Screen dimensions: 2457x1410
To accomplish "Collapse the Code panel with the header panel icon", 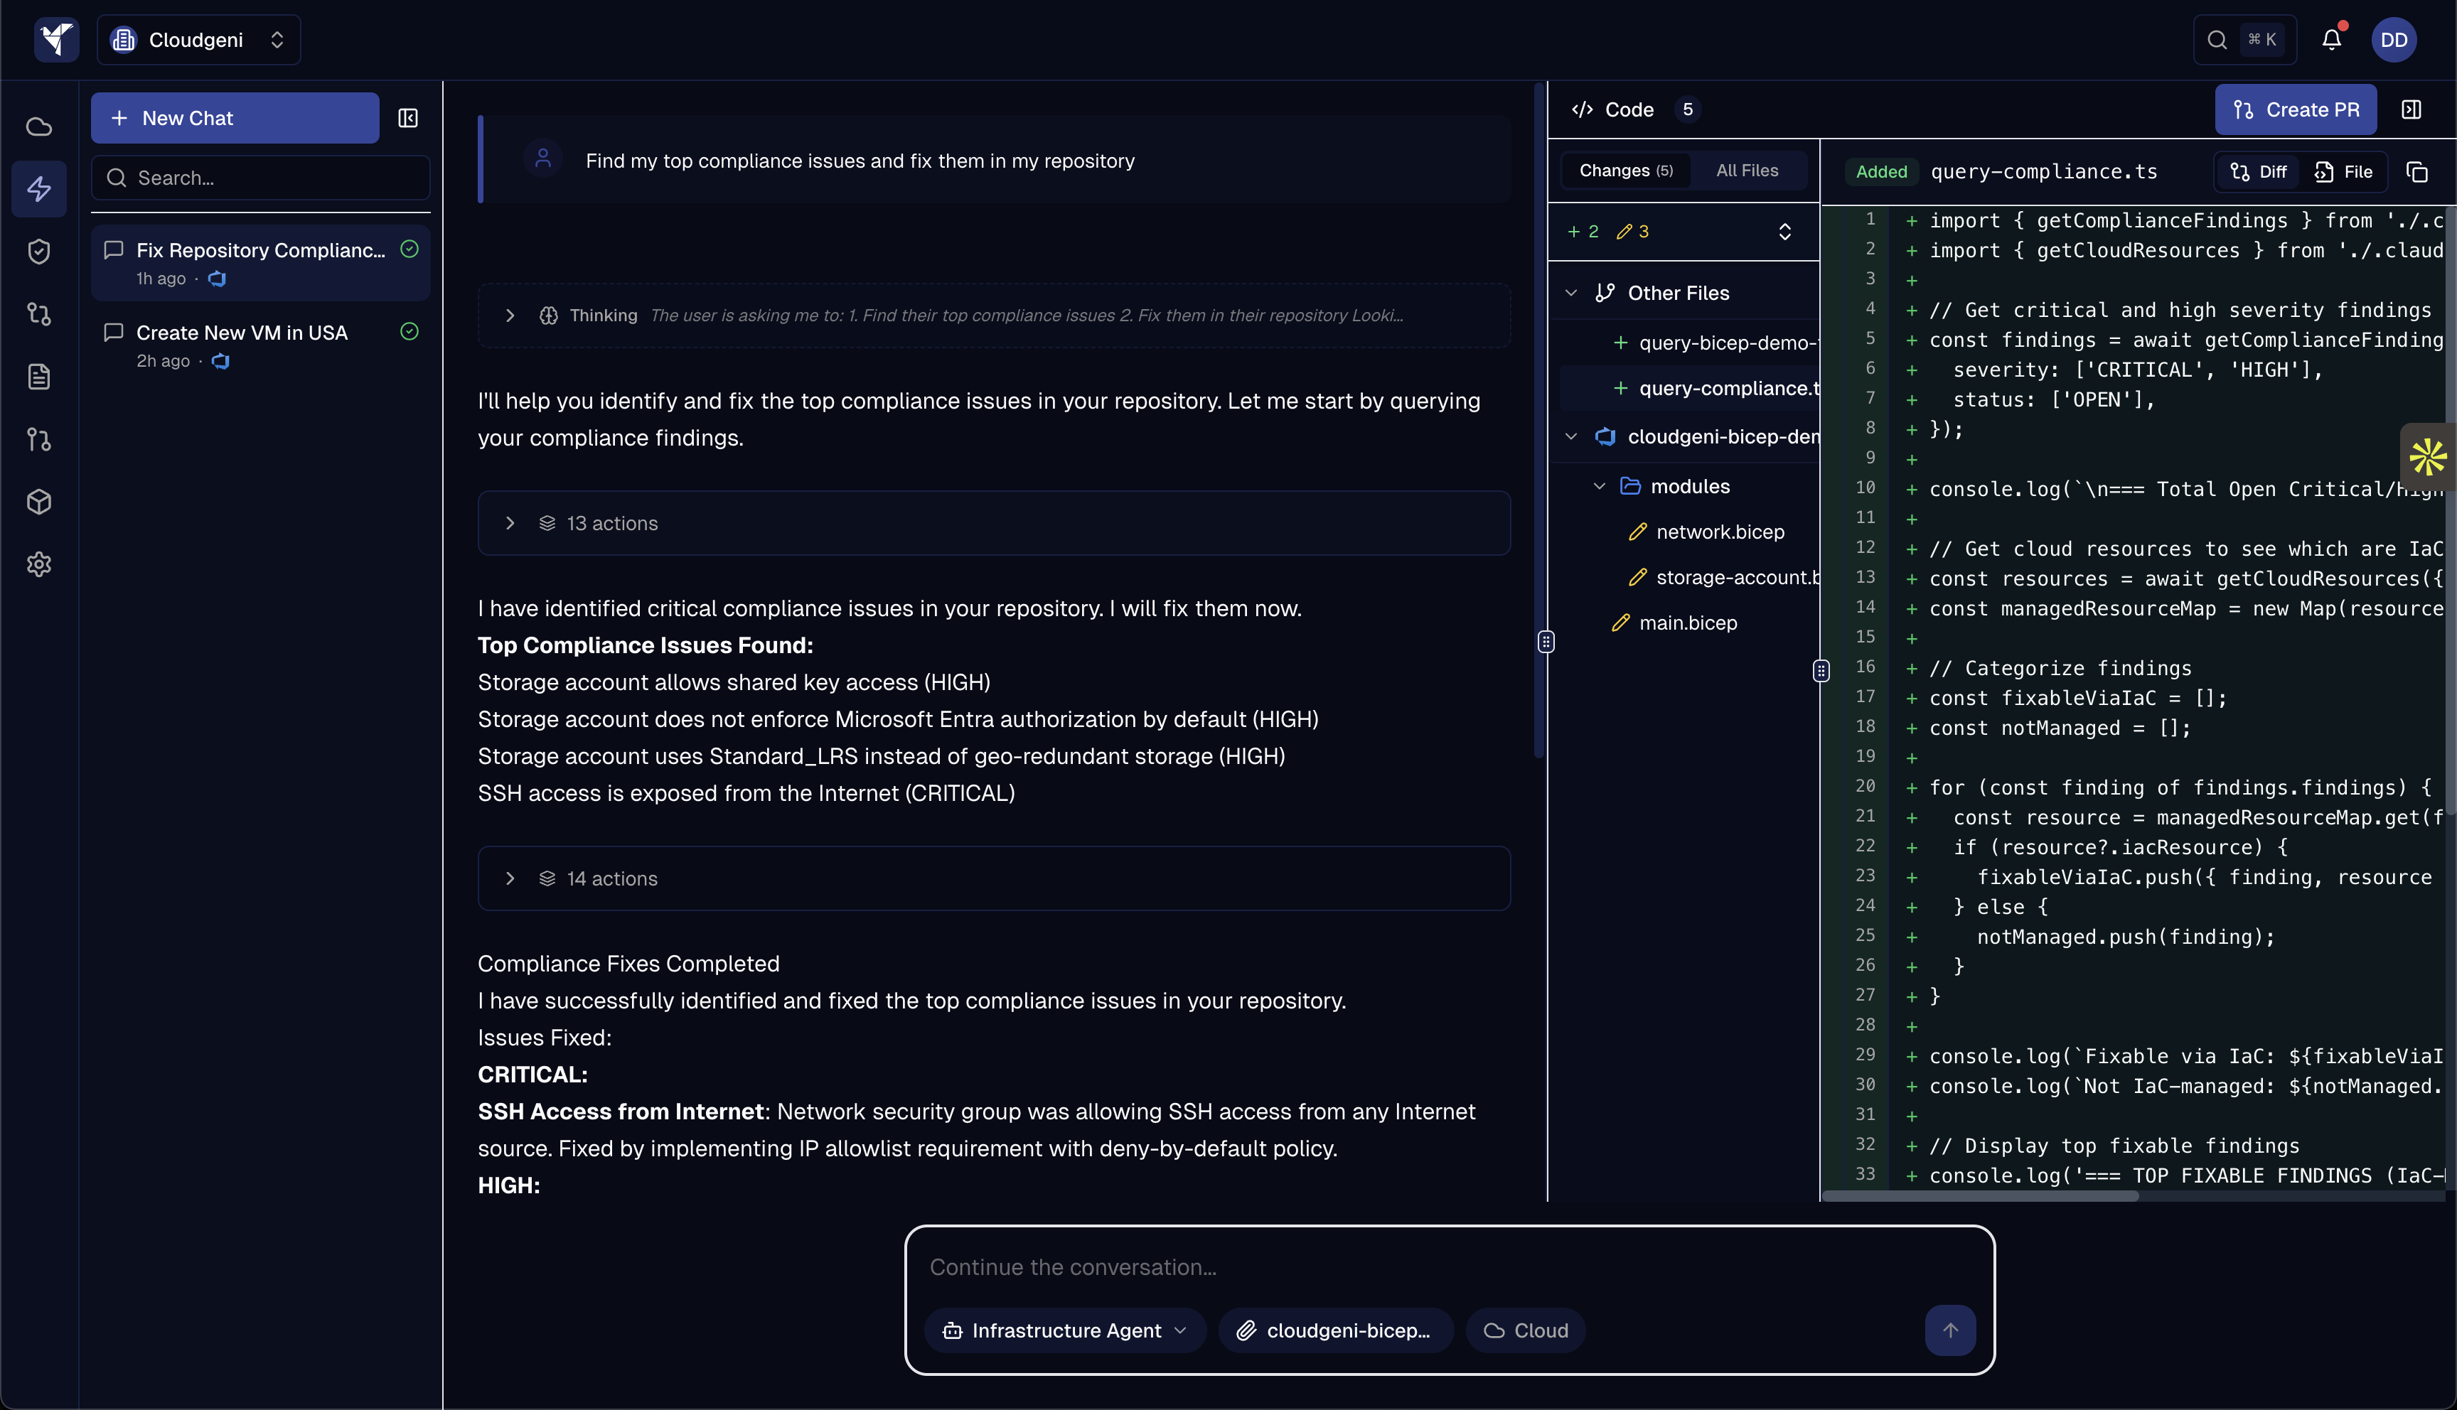I will pos(2411,109).
